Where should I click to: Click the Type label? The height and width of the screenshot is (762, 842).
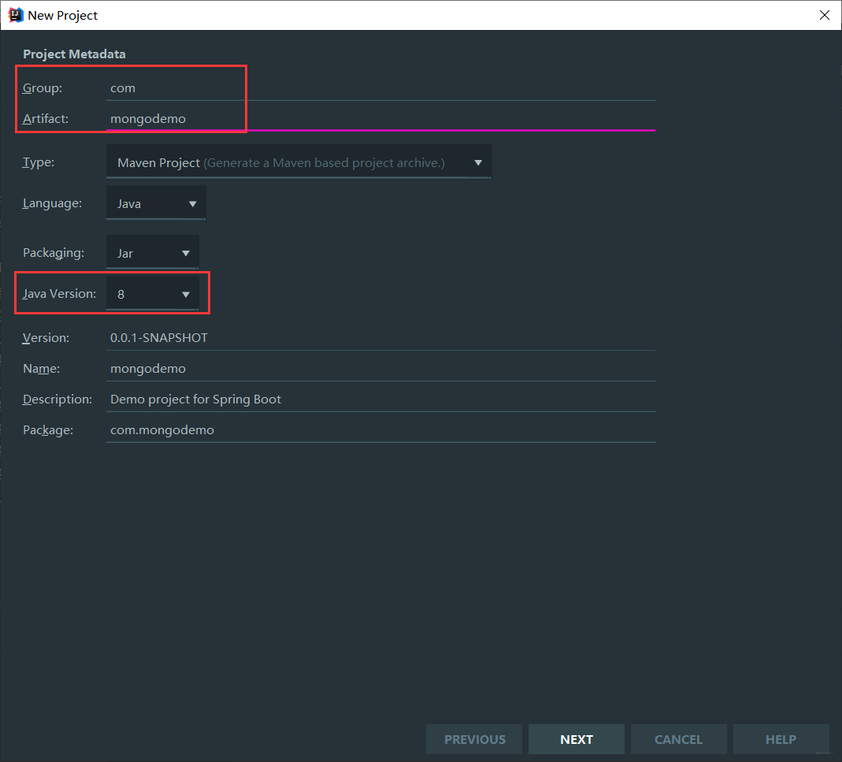tap(39, 162)
